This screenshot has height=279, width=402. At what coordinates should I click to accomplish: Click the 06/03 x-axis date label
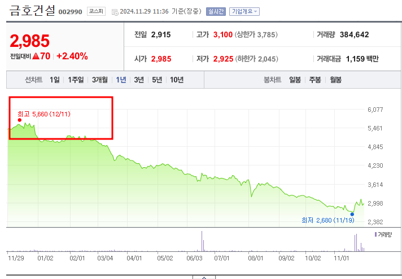tap(194, 258)
